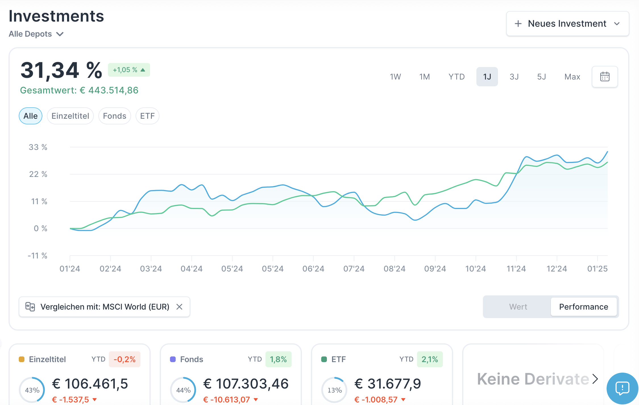Click the Fonds YTD 1,8% badge
This screenshot has height=405, width=639.
point(278,359)
